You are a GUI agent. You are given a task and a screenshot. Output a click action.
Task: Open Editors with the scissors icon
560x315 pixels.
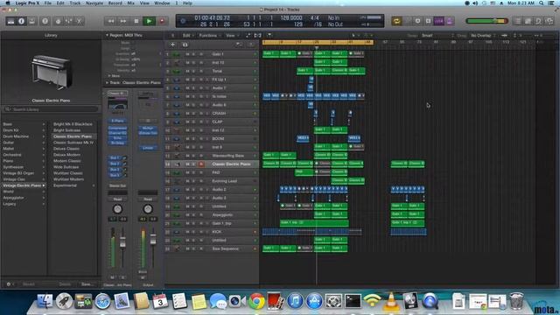pyautogui.click(x=80, y=21)
